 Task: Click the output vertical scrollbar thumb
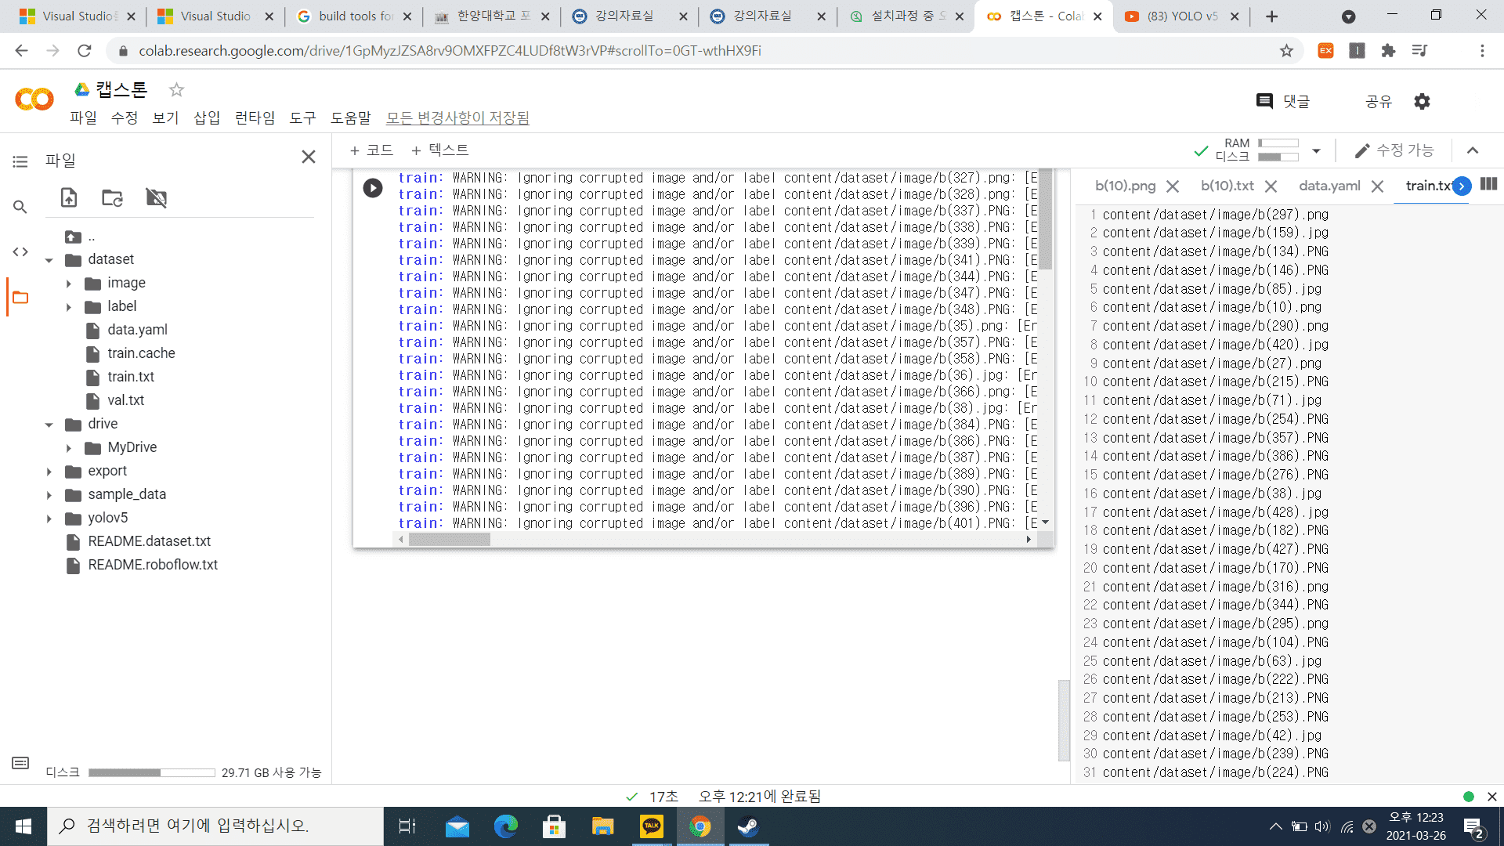tap(1046, 219)
